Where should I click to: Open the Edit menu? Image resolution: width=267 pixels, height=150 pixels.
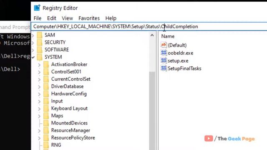tap(52, 18)
